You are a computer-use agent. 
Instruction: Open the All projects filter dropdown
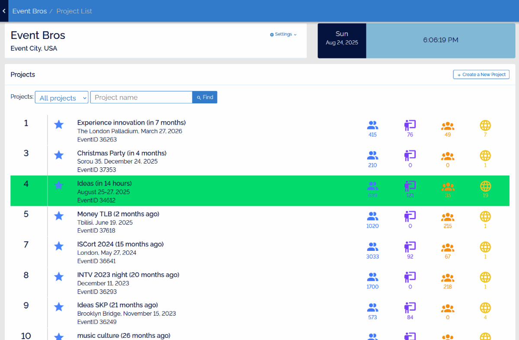click(62, 98)
